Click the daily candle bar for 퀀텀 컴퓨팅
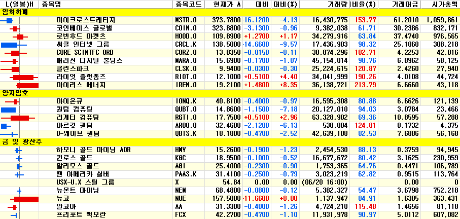The height and width of the screenshot is (219, 460). pos(8,109)
